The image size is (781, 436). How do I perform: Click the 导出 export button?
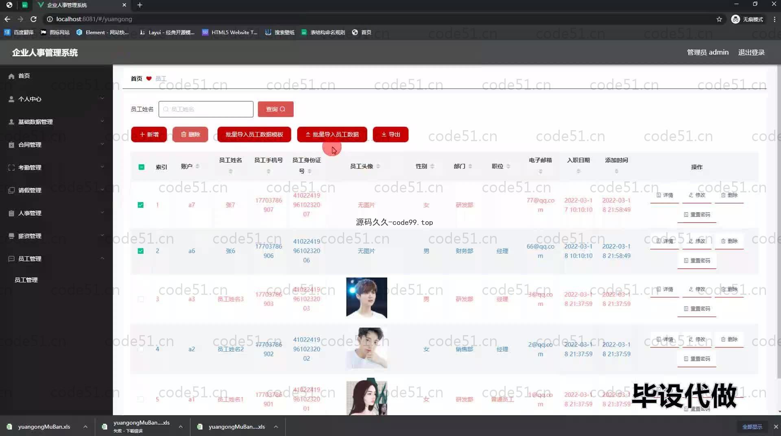(x=390, y=134)
